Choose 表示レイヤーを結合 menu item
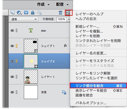 click(98, 91)
